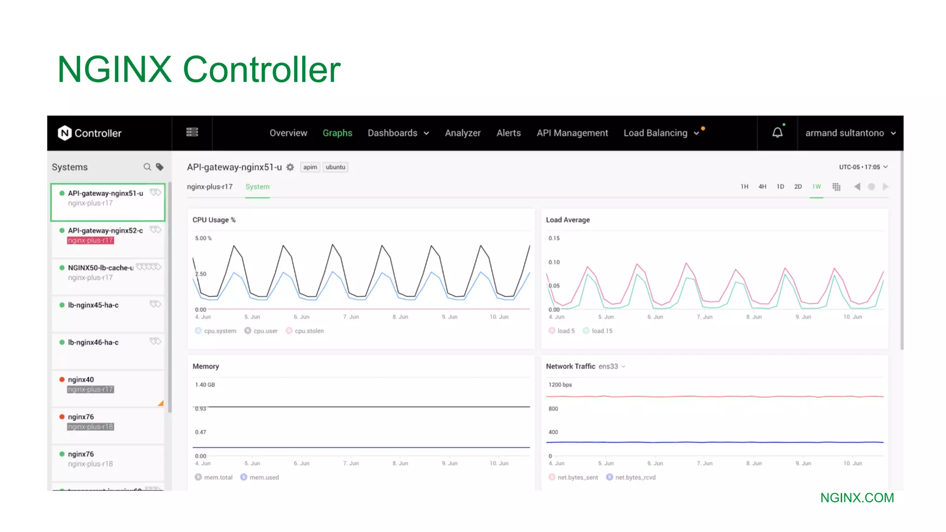Set time range to 1W

pyautogui.click(x=816, y=187)
